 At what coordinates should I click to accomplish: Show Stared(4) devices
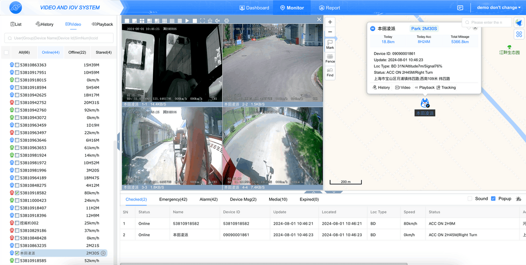tap(103, 52)
